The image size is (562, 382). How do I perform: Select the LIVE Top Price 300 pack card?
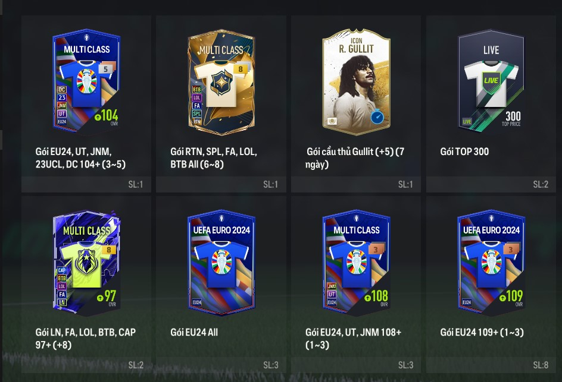[491, 82]
